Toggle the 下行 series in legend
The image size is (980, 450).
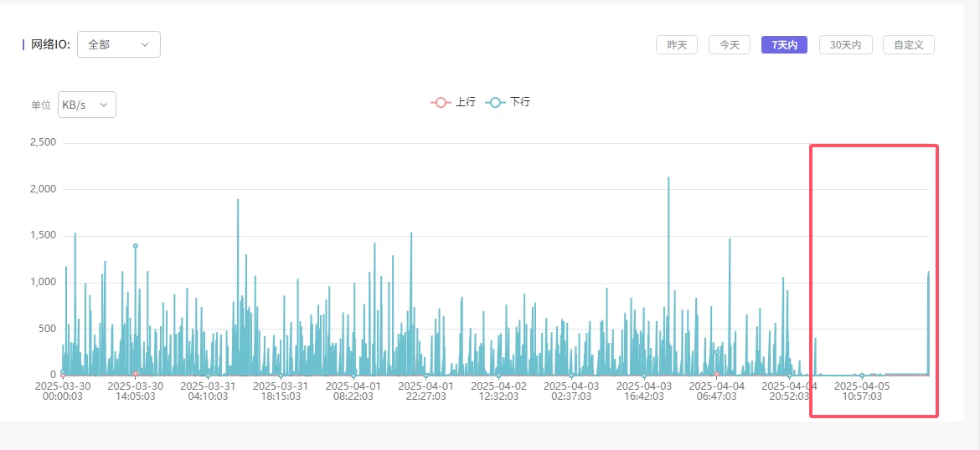tap(509, 102)
